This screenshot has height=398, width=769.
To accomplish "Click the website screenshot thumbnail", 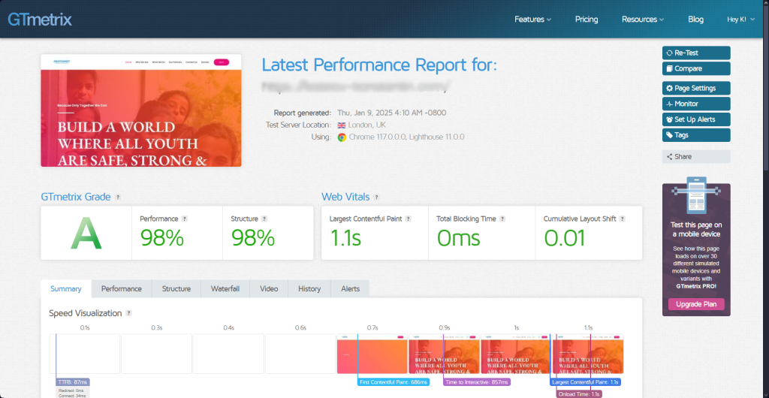I will [x=141, y=110].
